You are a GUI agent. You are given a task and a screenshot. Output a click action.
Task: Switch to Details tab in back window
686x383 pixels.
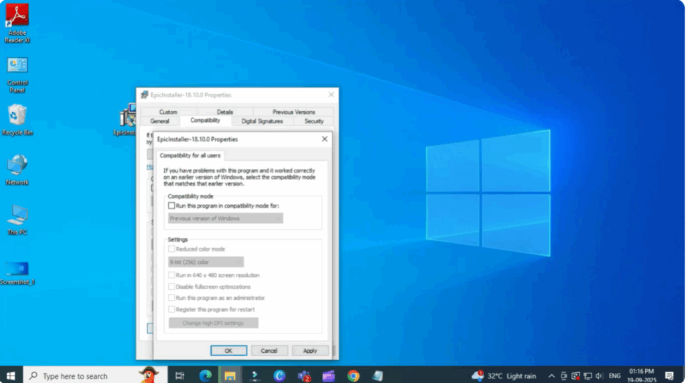225,112
